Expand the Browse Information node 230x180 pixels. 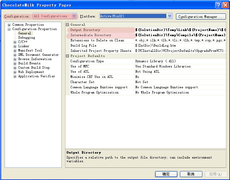click(15, 59)
